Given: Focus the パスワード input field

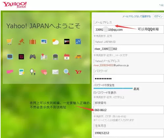Looking at the screenshot, I should click(x=129, y=78).
